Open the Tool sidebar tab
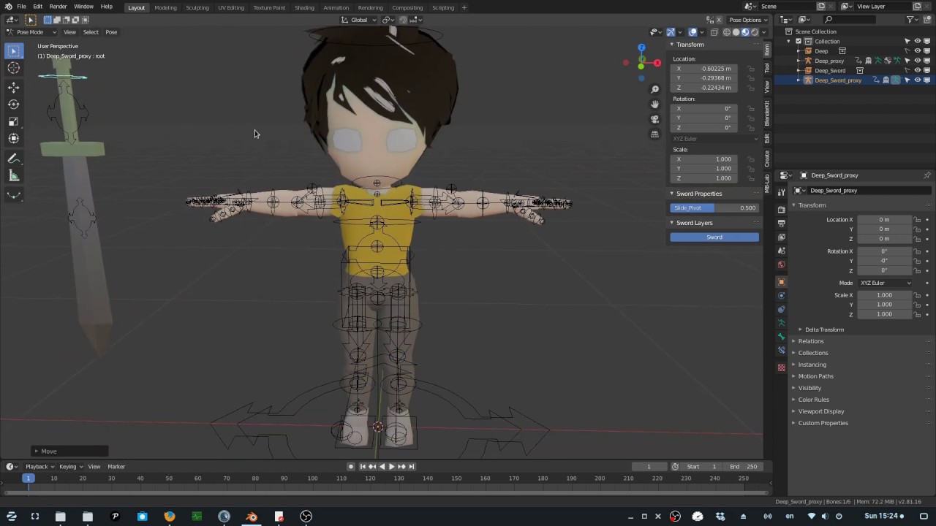 [x=767, y=68]
